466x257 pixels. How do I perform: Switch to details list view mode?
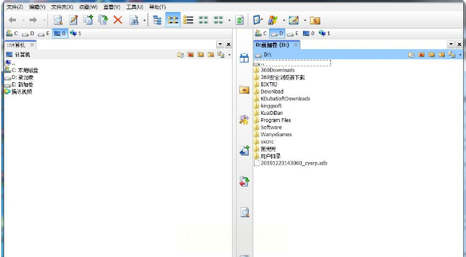(188, 20)
